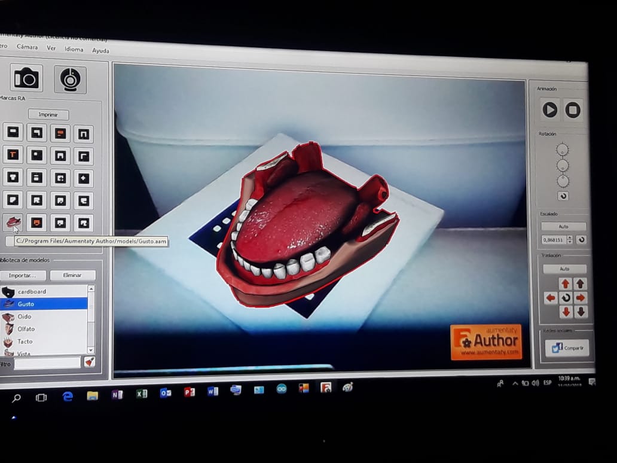
Task: Click the dark up arrow in Traslación
Action: click(580, 284)
